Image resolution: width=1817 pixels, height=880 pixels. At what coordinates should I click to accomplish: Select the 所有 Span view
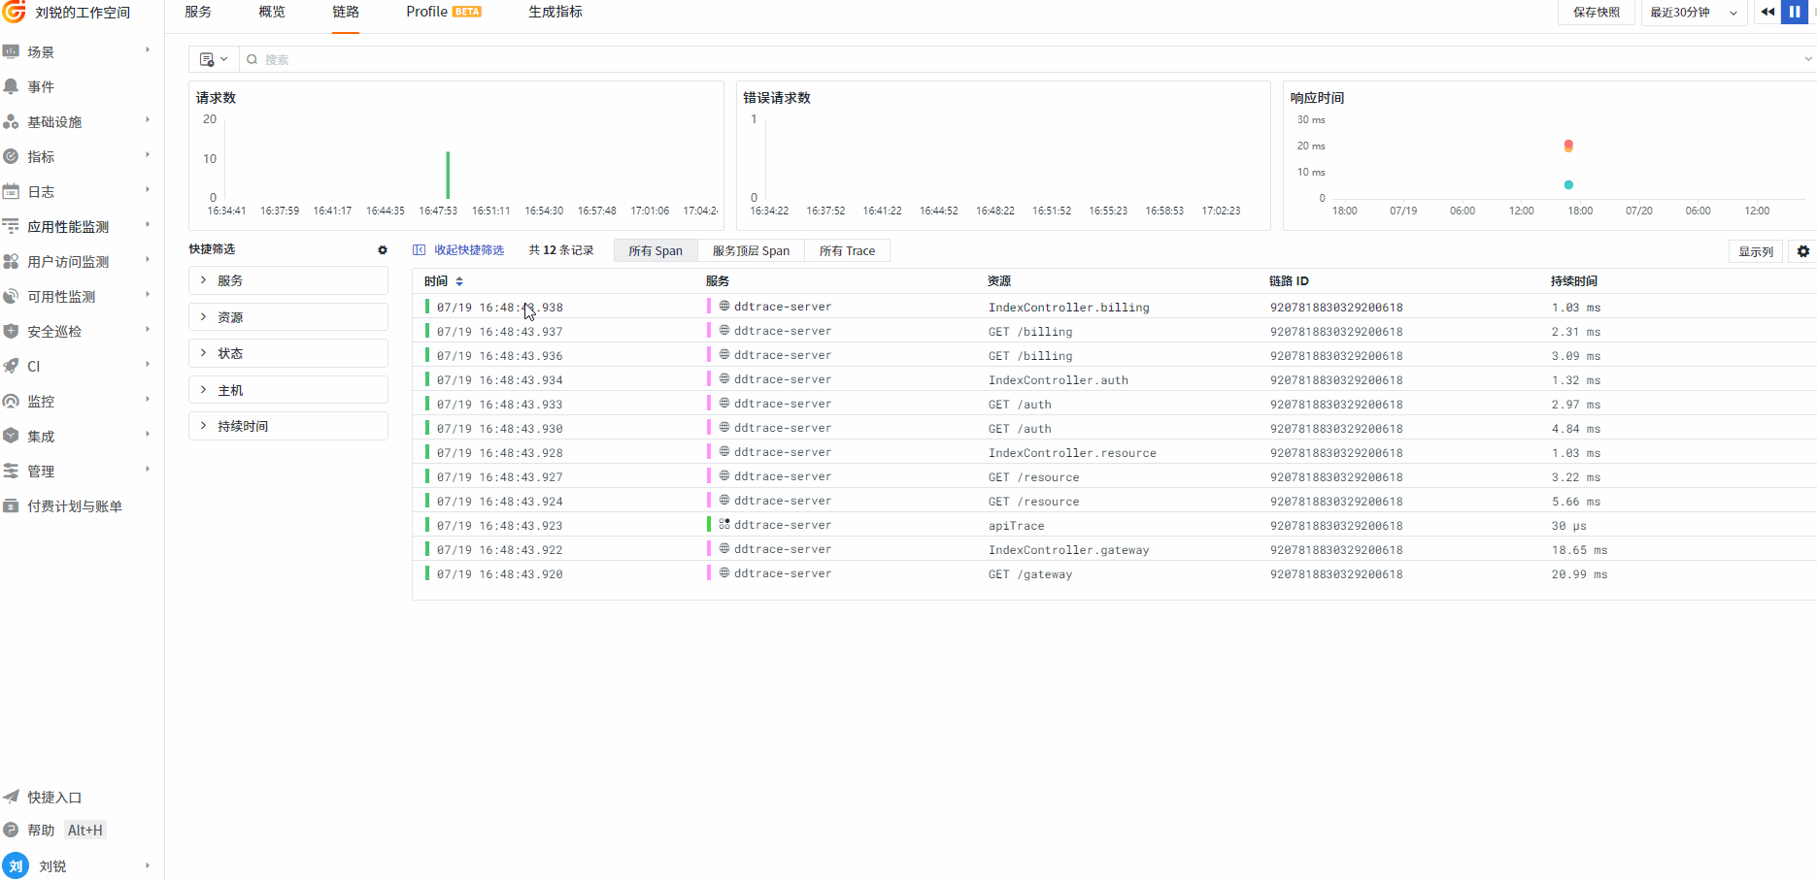click(x=656, y=250)
